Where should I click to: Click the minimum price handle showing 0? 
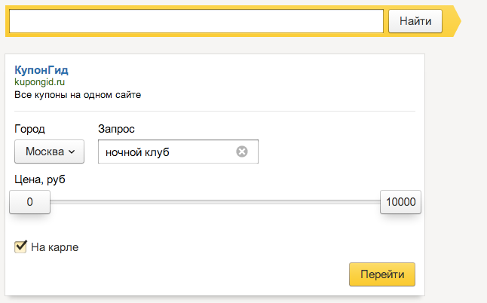[30, 202]
